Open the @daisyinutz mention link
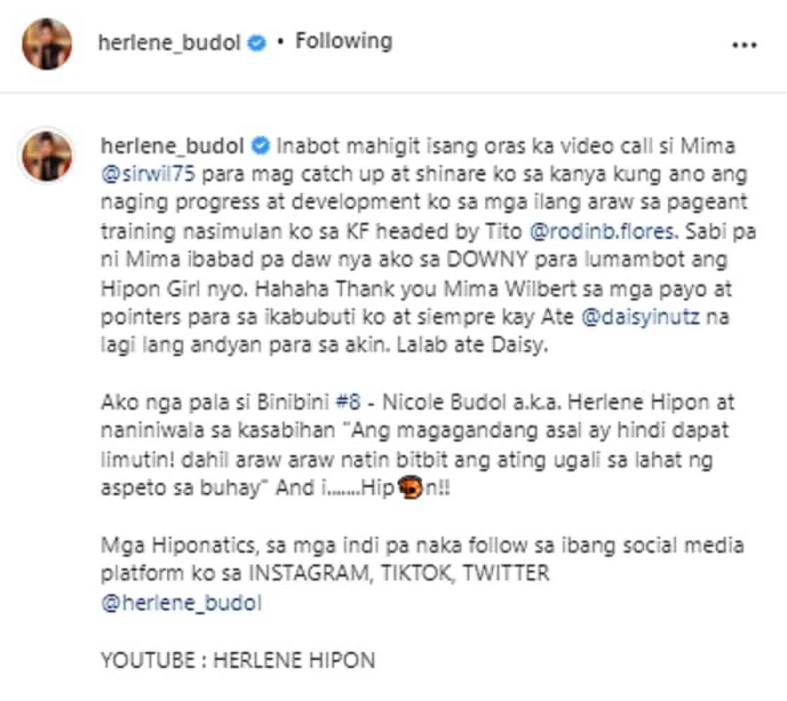This screenshot has height=701, width=787. 640,317
